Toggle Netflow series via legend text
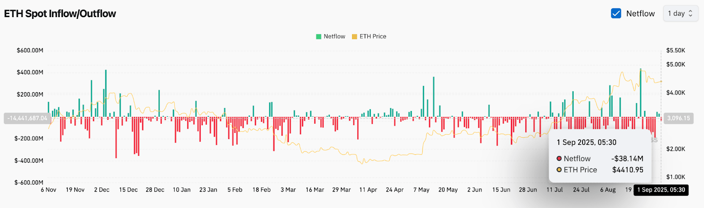 pos(334,36)
